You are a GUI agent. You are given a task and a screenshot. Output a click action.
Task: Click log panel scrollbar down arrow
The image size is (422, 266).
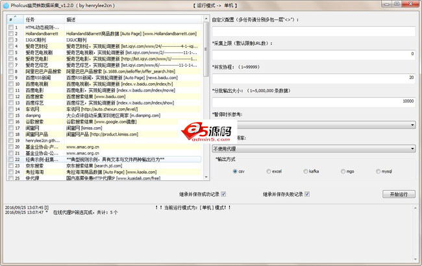416,260
